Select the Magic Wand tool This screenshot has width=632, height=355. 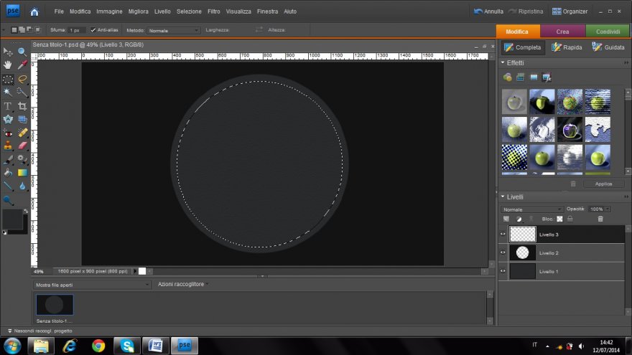click(x=8, y=93)
